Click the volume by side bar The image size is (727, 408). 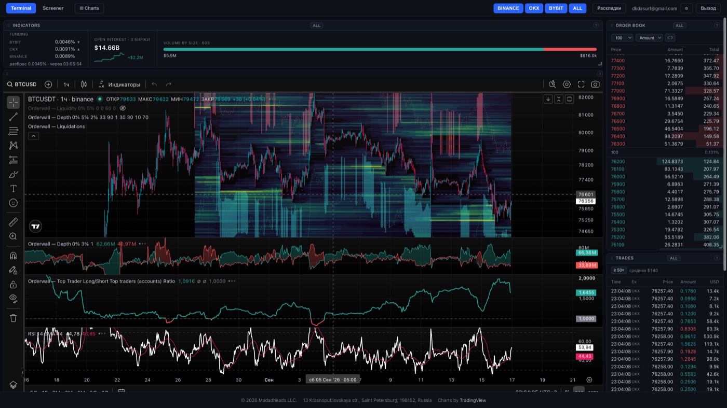coord(380,49)
